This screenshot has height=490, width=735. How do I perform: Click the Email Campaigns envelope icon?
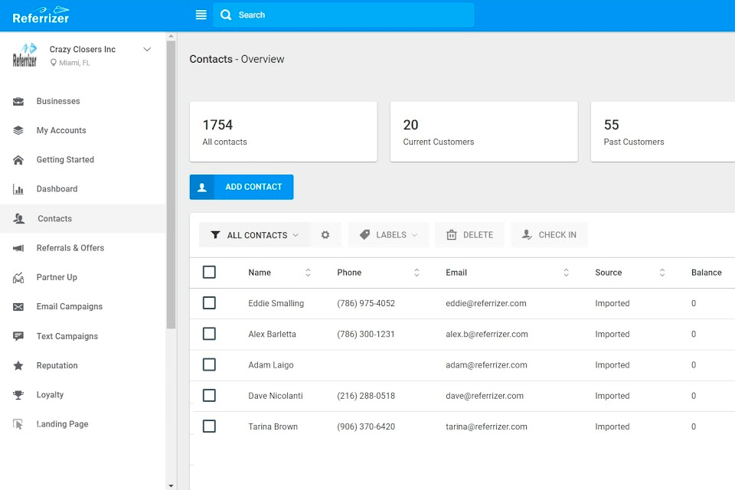[18, 307]
